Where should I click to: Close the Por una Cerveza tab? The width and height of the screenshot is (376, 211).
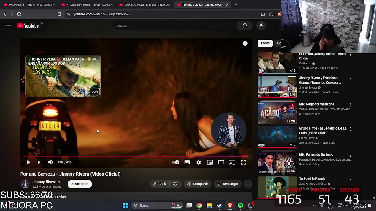[227, 5]
